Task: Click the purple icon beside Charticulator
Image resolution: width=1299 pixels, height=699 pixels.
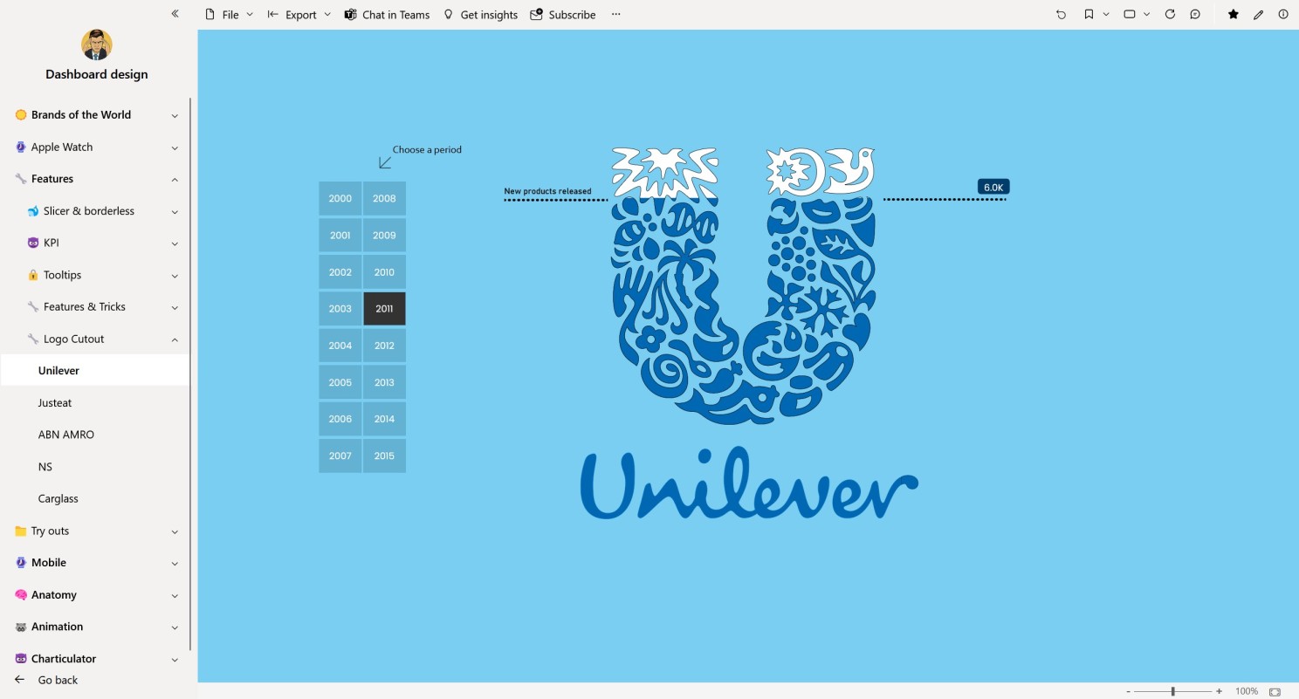Action: click(x=21, y=659)
